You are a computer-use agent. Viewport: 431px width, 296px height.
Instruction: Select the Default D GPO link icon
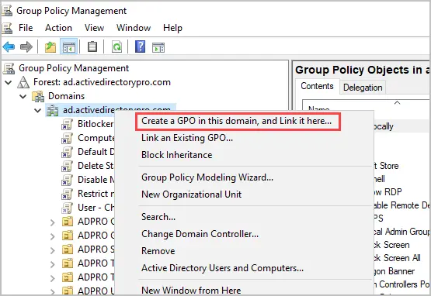[x=67, y=152]
